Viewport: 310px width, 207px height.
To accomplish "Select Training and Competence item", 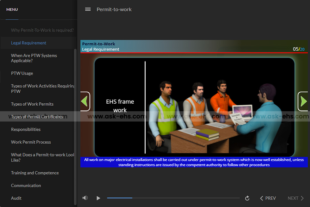I will tap(35, 173).
